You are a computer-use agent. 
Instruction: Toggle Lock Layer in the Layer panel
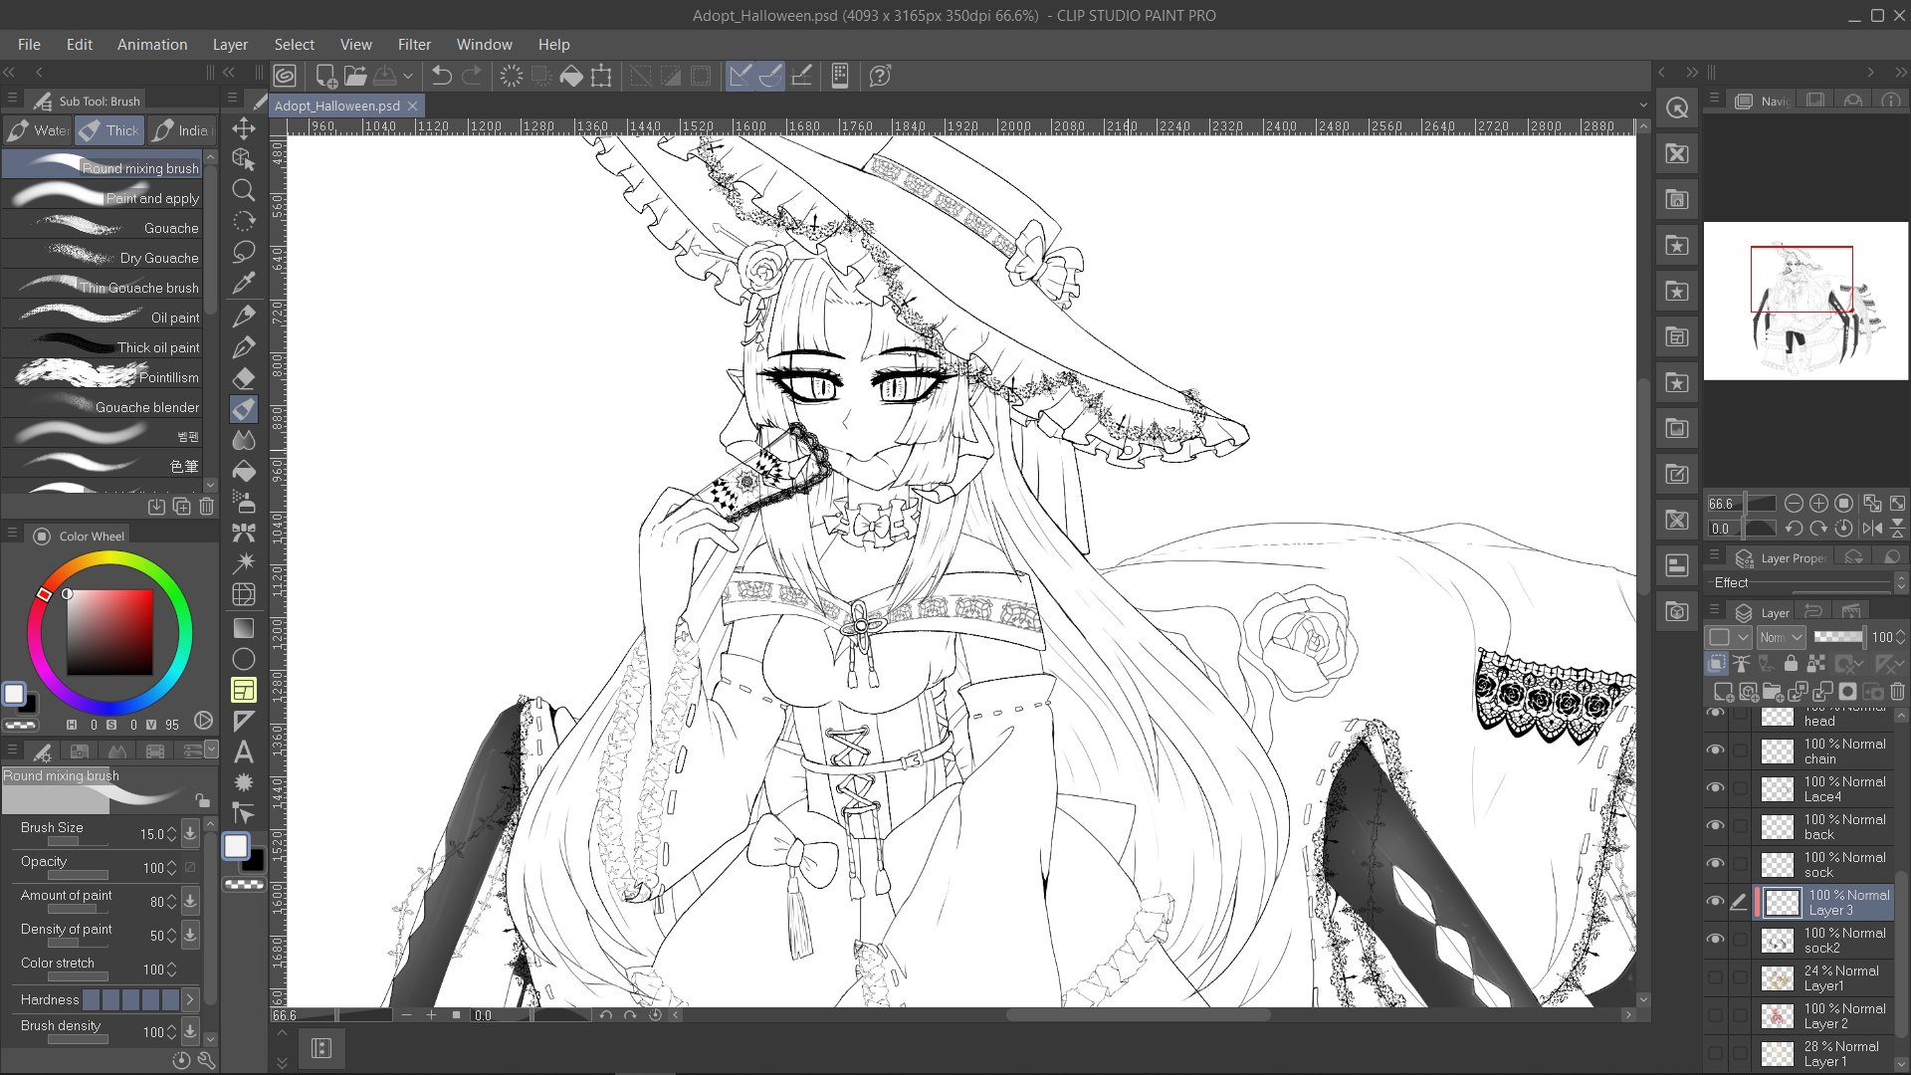pyautogui.click(x=1791, y=664)
